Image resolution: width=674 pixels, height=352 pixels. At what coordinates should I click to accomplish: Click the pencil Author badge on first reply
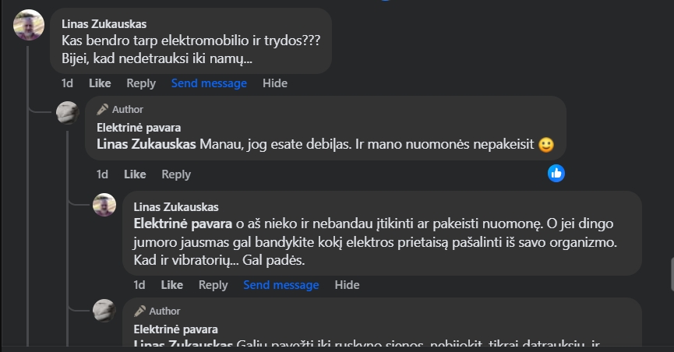(x=120, y=110)
